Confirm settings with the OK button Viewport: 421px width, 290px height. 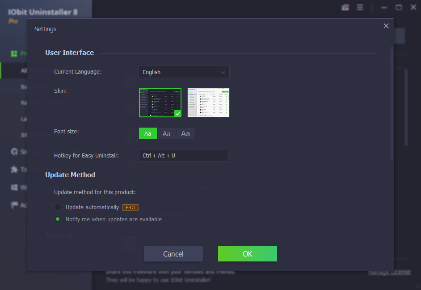pos(248,253)
